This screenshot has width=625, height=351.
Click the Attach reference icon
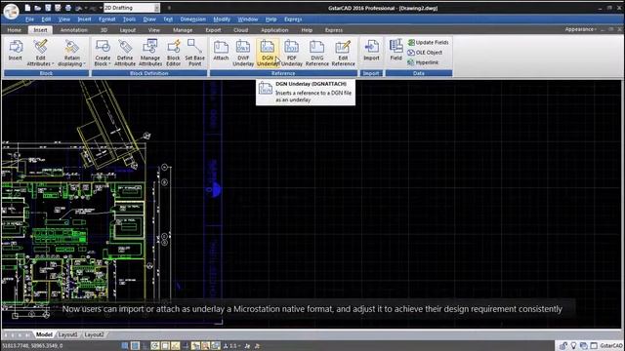click(221, 50)
